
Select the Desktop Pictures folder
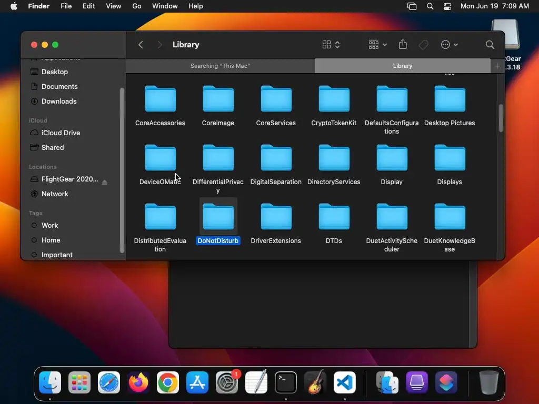pyautogui.click(x=450, y=99)
